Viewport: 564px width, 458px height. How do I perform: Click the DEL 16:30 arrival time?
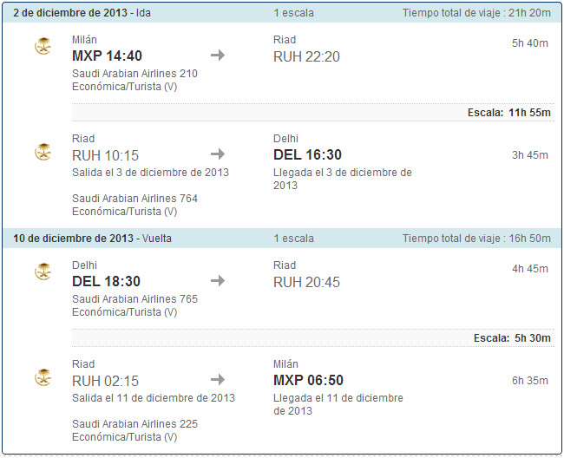tap(307, 155)
